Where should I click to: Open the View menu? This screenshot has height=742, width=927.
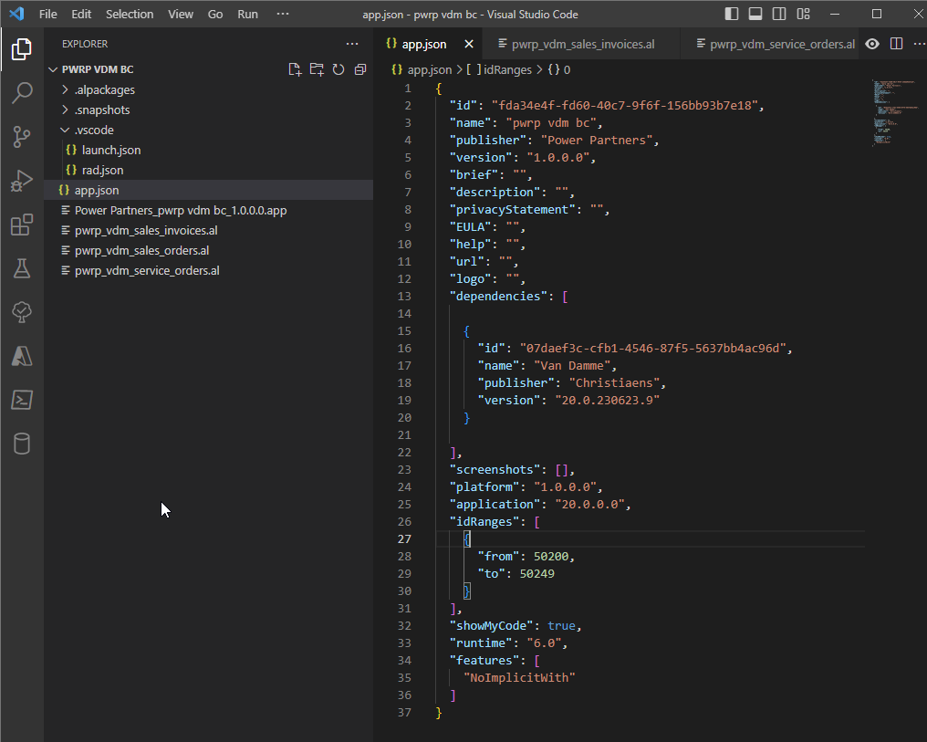point(181,15)
